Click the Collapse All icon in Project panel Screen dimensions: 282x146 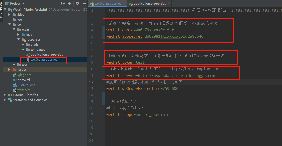point(69,4)
